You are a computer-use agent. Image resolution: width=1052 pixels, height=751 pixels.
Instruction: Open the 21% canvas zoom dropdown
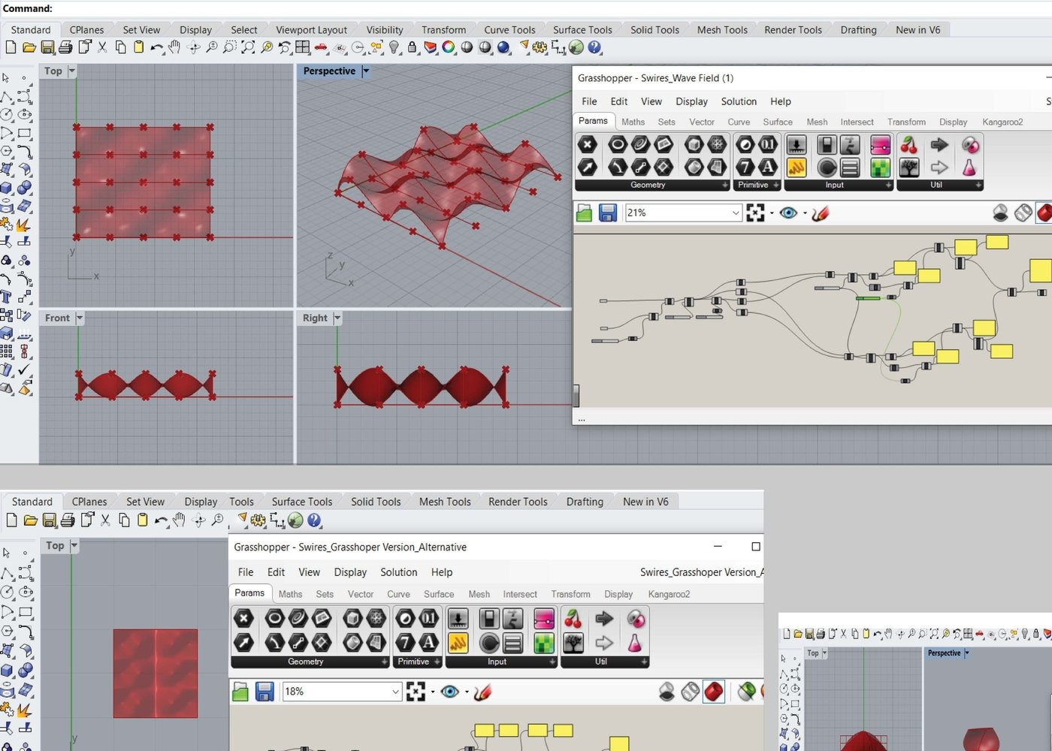pos(735,213)
